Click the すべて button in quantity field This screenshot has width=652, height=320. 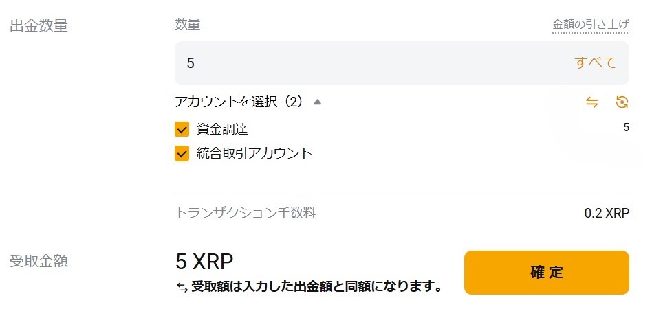pos(596,62)
